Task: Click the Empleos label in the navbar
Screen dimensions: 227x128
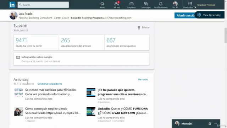Action: (x=132, y=7)
